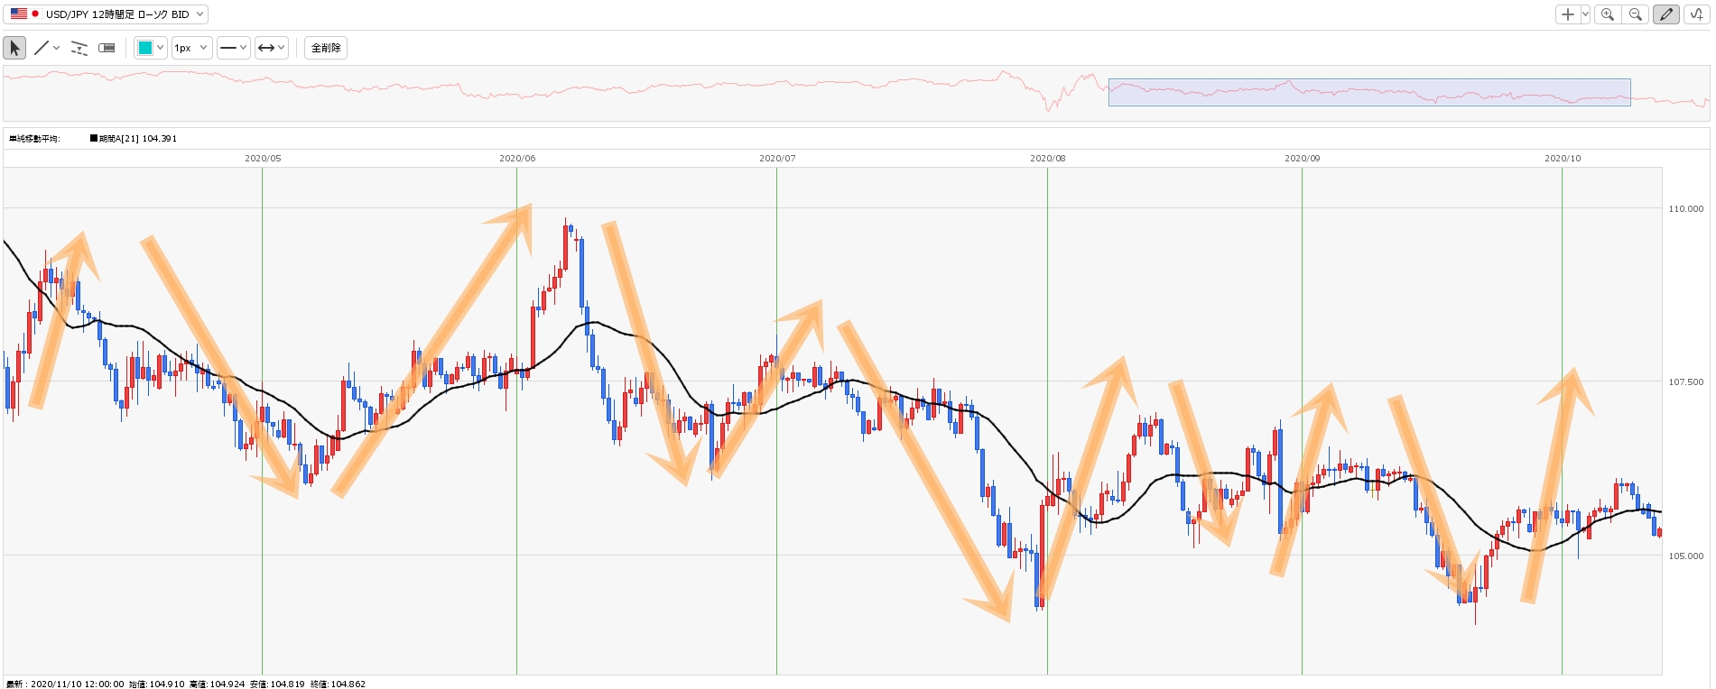Screen dimensions: 1716x689
Task: Click the highlighted range in overview chart
Action: pos(1368,92)
